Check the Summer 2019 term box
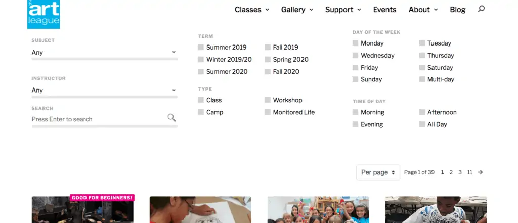518x223 pixels. [201, 47]
